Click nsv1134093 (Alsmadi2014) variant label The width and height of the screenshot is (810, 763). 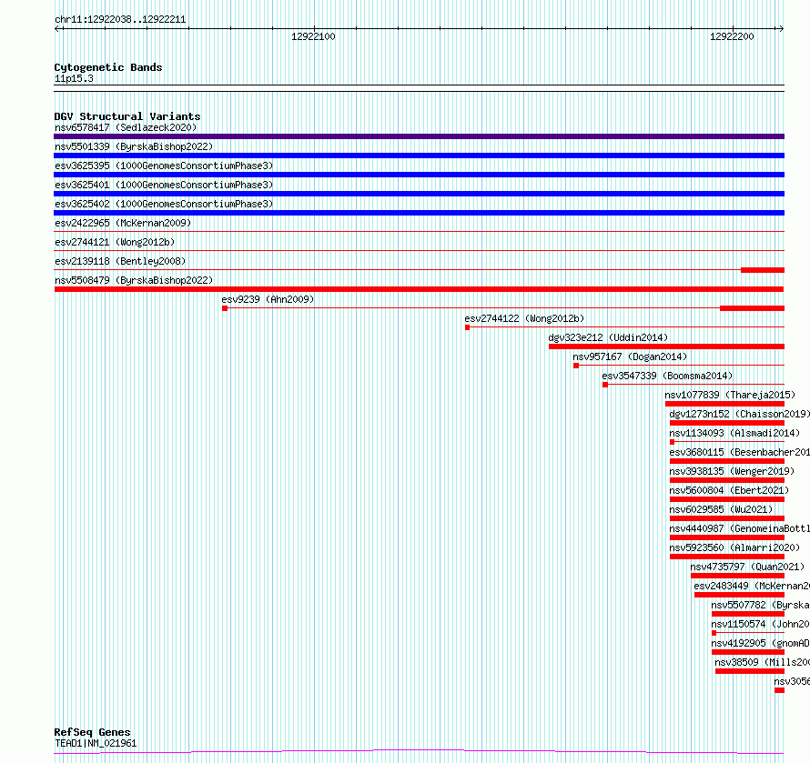(x=734, y=433)
